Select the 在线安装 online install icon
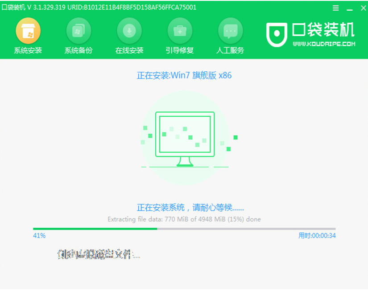Image resolution: width=368 pixels, height=291 pixels. point(129,31)
